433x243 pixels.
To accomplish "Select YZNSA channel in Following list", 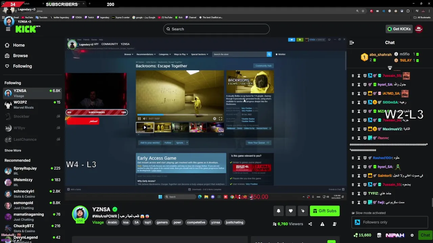I will (x=32, y=93).
